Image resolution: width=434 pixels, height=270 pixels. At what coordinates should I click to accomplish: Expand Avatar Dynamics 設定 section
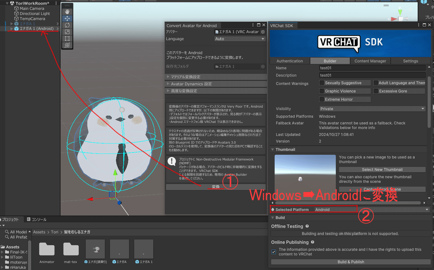click(x=216, y=84)
